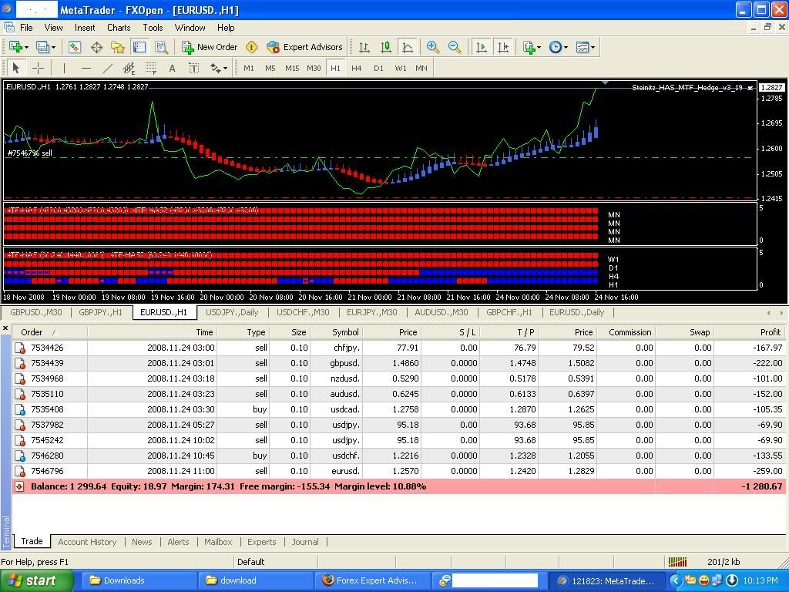Select the equidistant channel tool

click(129, 68)
